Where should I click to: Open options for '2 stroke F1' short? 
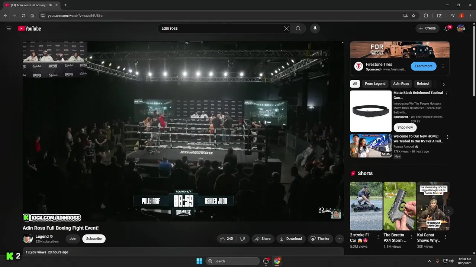click(x=378, y=237)
